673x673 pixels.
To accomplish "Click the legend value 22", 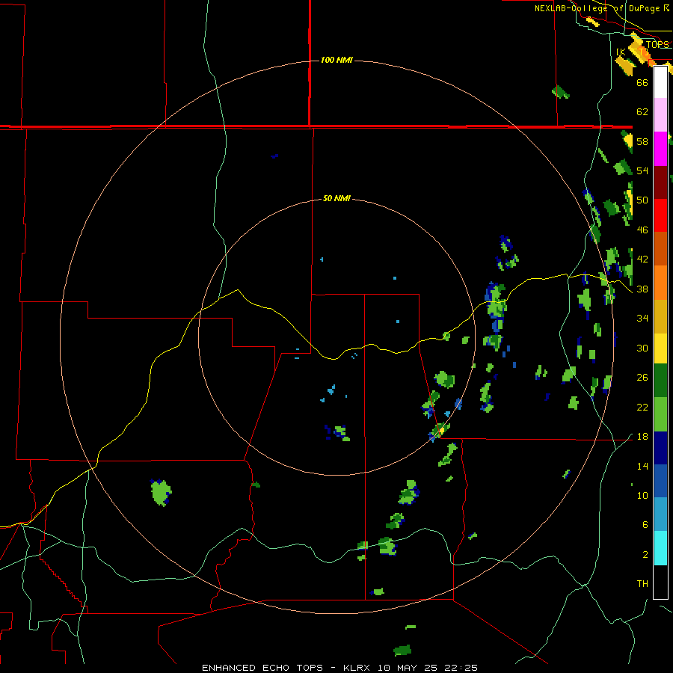I will coord(642,407).
